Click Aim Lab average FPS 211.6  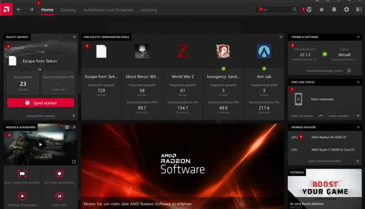(x=264, y=108)
